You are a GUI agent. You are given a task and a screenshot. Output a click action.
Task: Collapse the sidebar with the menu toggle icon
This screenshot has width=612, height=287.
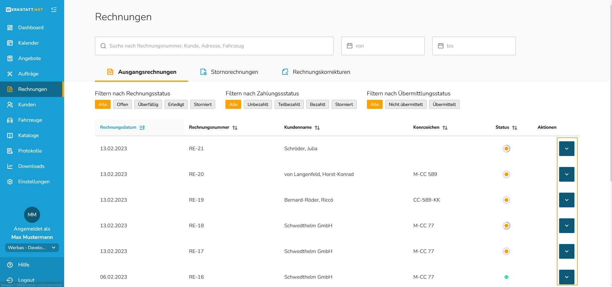tap(54, 10)
